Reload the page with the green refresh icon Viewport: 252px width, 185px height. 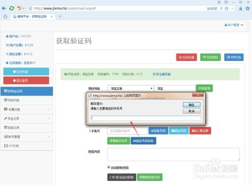(x=12, y=8)
